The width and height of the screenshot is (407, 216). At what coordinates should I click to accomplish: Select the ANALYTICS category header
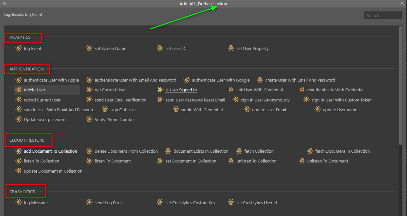click(x=20, y=38)
